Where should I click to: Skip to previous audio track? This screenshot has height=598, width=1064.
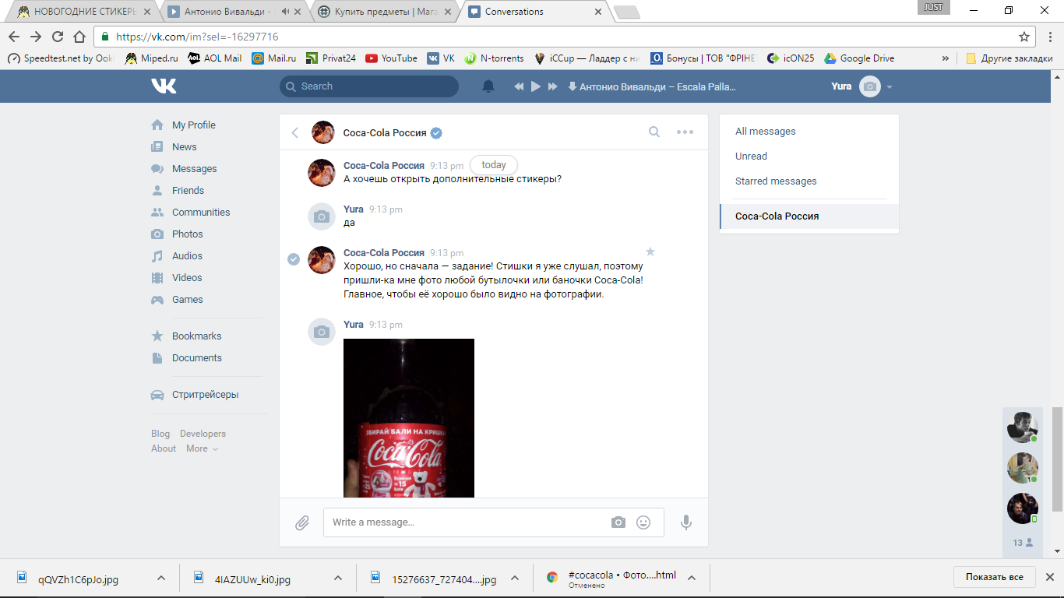(x=519, y=86)
